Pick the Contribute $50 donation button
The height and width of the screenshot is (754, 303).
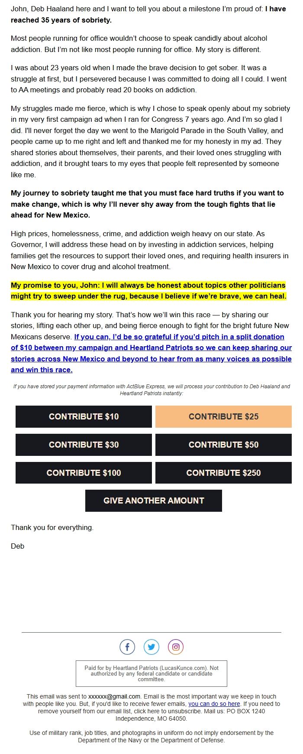[x=223, y=445]
